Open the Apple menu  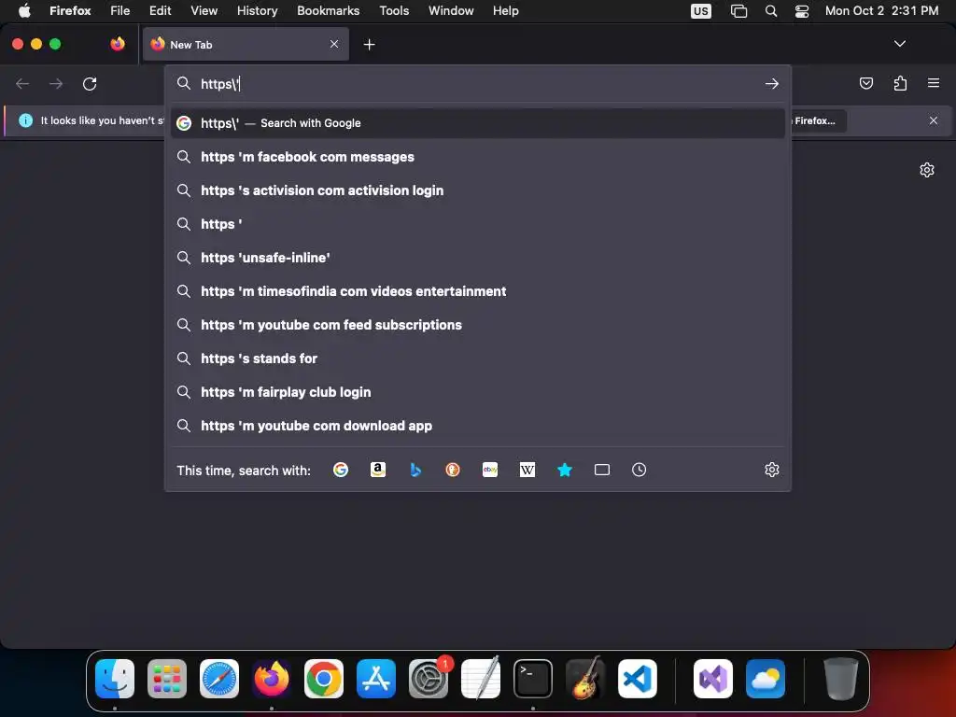click(x=24, y=10)
